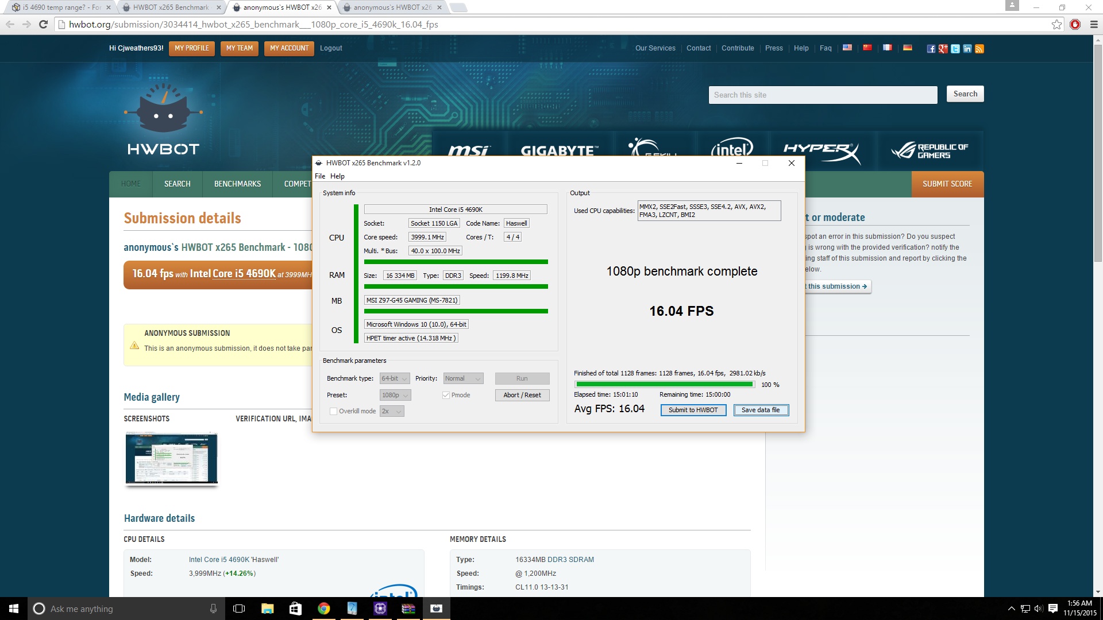Viewport: 1103px width, 620px height.
Task: Open HWBOT Facebook page icon
Action: pos(931,49)
